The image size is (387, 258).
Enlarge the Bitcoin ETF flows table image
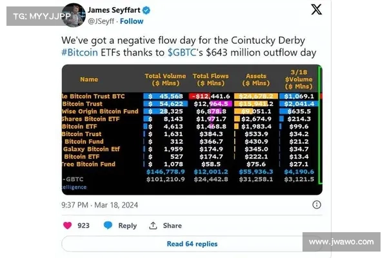192,130
